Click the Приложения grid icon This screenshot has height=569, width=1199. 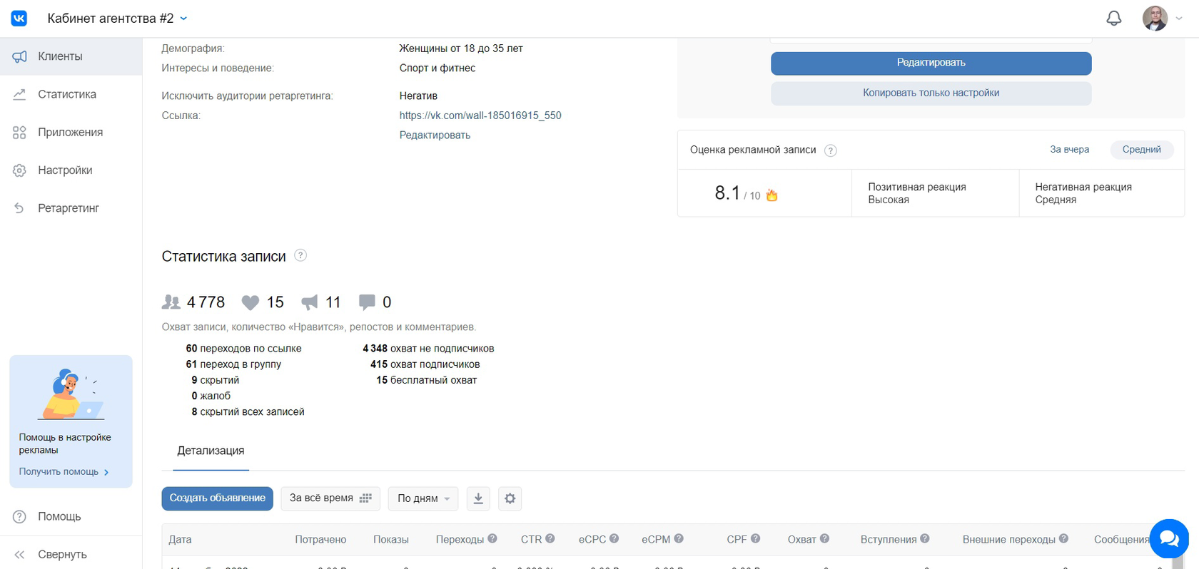19,132
